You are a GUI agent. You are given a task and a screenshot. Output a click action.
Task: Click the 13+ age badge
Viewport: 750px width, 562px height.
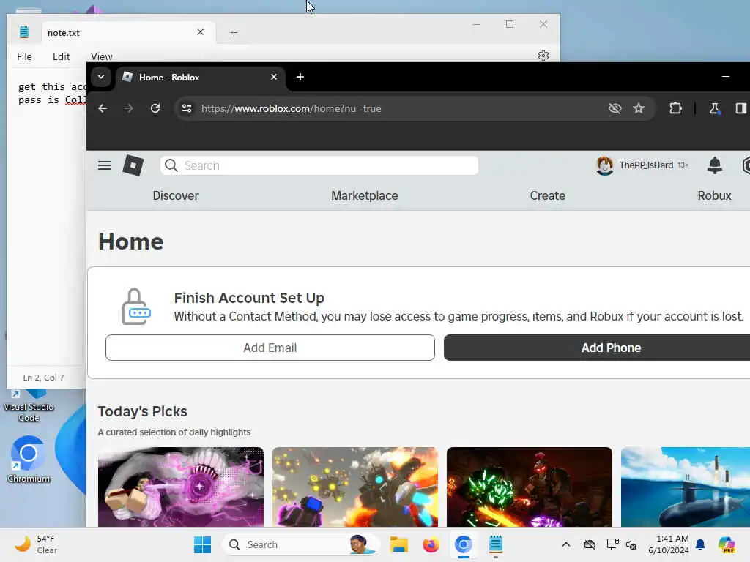[x=683, y=165]
